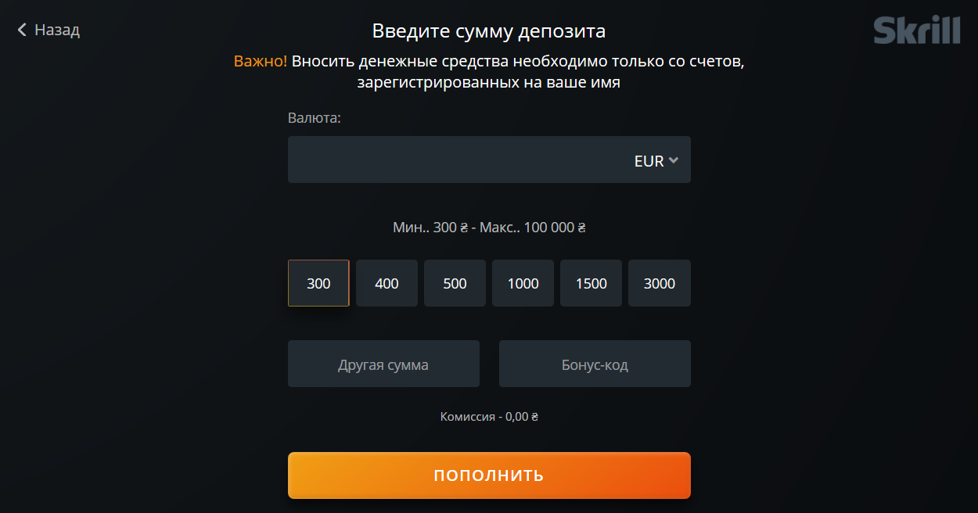Choose the 1000 deposit amount

[x=523, y=283]
